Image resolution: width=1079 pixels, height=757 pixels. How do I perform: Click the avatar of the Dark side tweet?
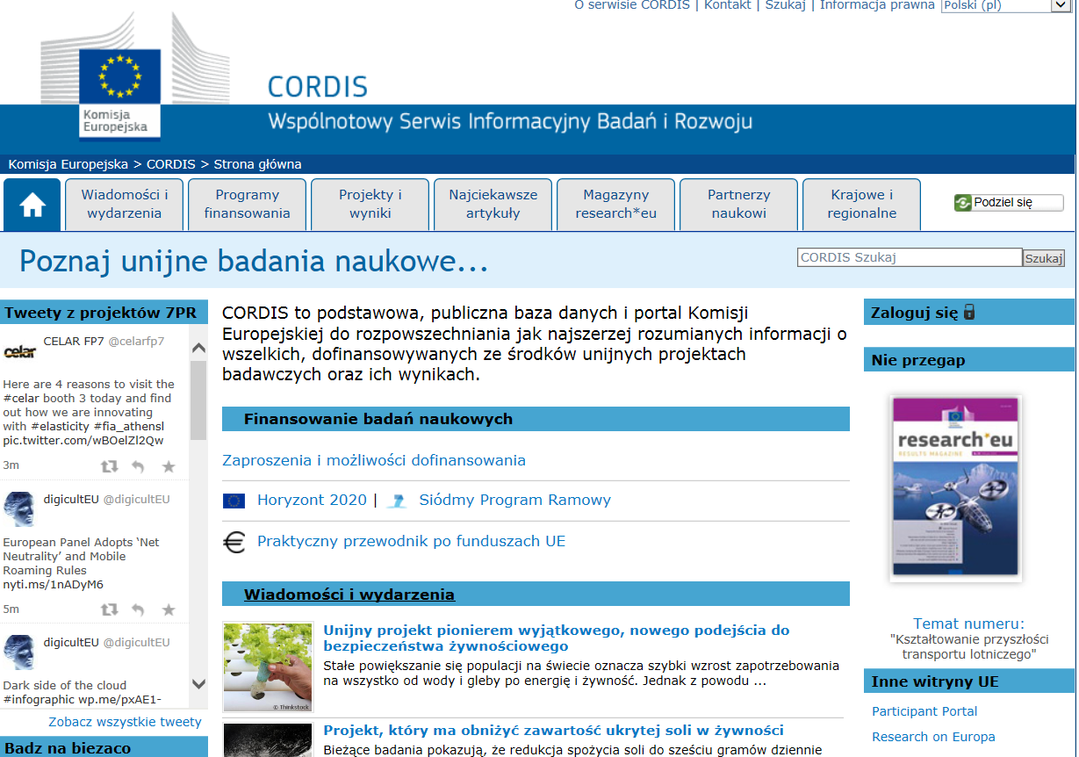pos(20,652)
